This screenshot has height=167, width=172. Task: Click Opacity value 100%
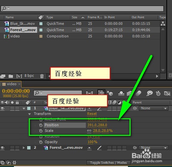[92, 142]
